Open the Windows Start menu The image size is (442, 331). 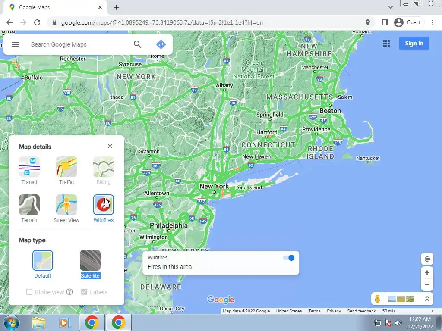pos(11,322)
